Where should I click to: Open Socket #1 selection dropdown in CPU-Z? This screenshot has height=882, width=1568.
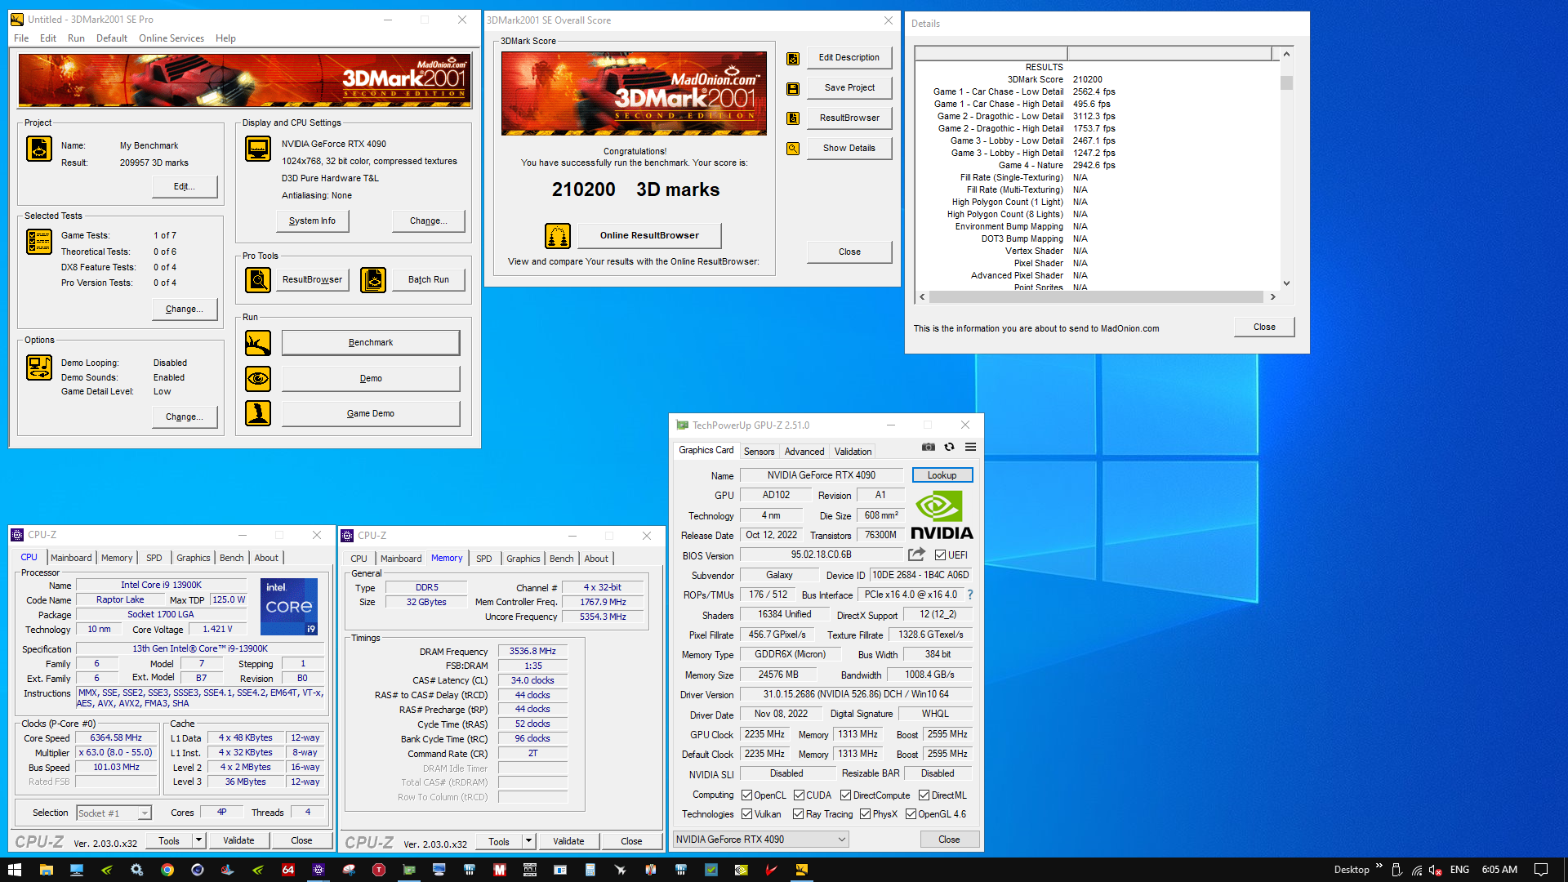114,813
